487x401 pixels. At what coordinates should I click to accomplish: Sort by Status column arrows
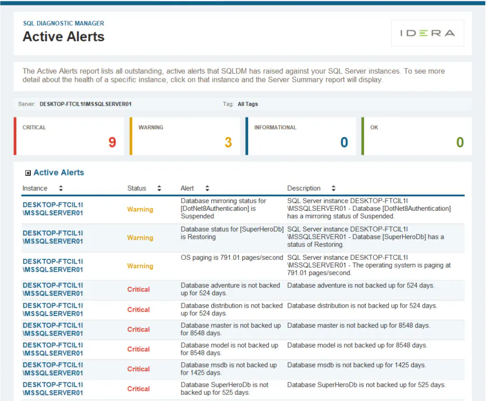(160, 188)
